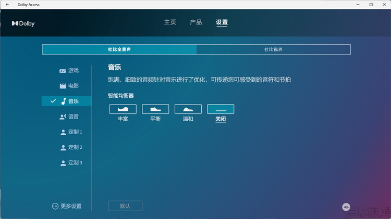Click the Dolby logo
The height and width of the screenshot is (219, 391).
coord(23,23)
